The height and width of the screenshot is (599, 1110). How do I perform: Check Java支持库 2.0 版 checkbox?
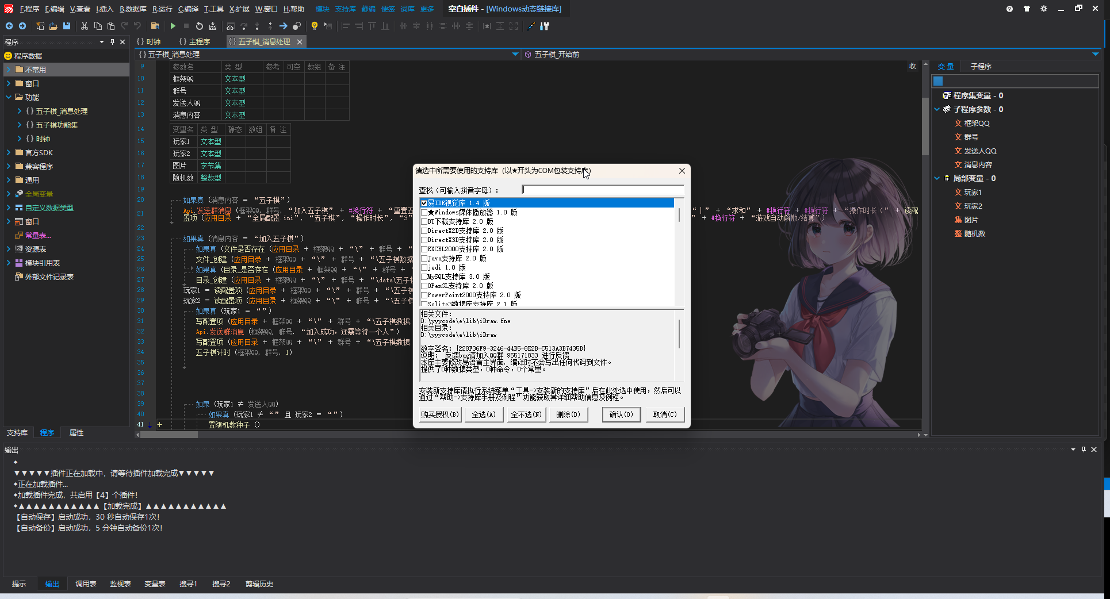[x=424, y=258]
